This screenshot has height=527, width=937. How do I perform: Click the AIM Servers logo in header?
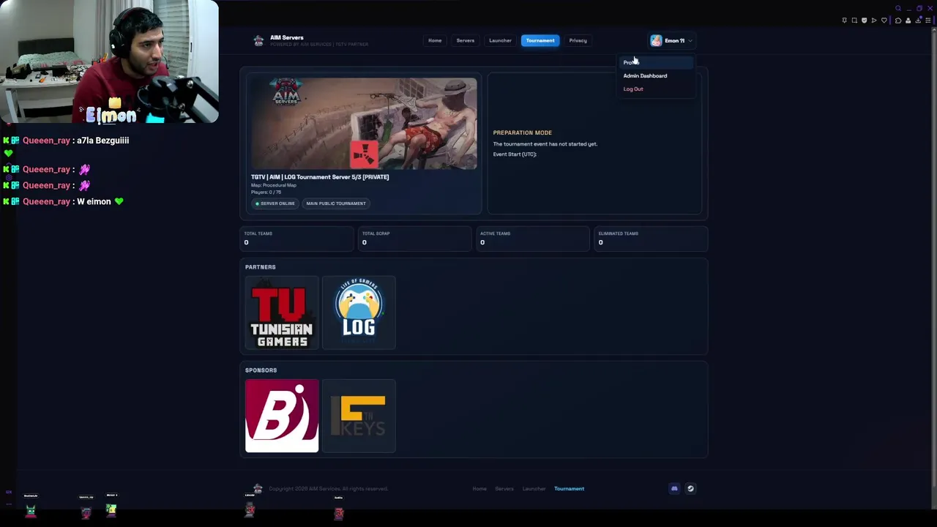click(258, 41)
